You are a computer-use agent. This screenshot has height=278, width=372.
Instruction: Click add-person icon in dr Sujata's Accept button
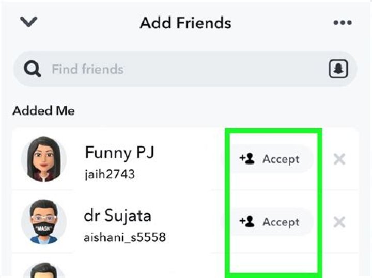[247, 222]
